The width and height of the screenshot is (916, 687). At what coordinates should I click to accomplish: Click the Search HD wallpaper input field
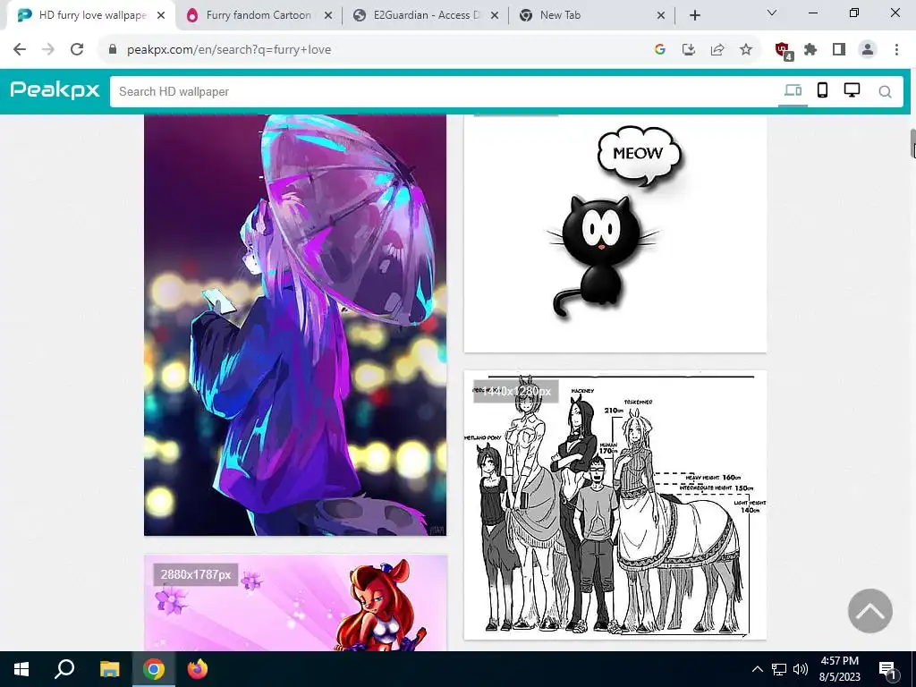pyautogui.click(x=444, y=92)
